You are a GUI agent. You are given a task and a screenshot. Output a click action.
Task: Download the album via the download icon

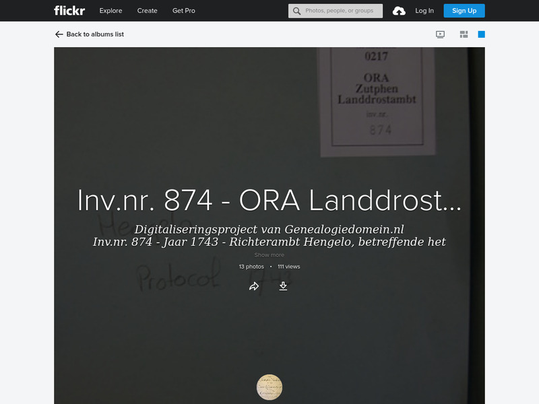283,285
